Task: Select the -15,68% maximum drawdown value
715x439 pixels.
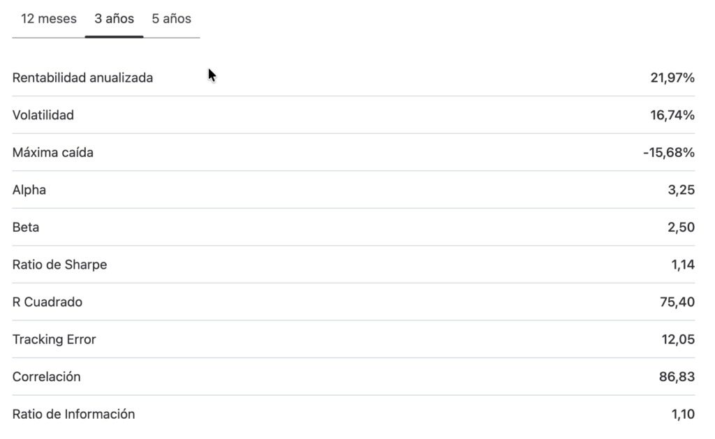Action: [x=669, y=153]
